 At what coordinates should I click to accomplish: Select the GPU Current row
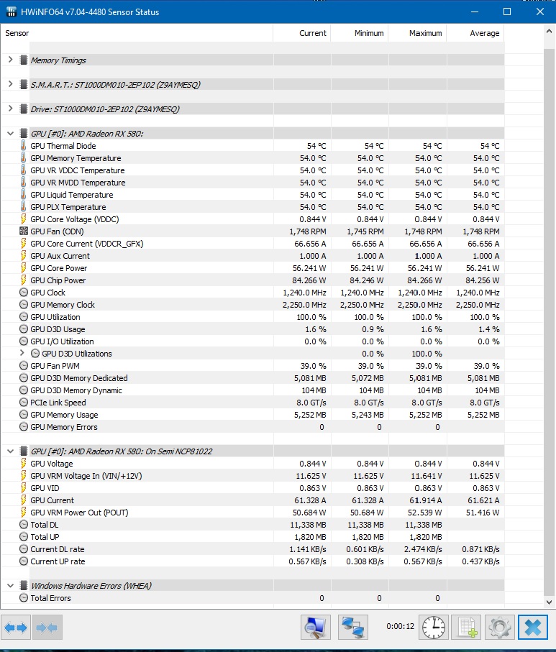(x=252, y=500)
